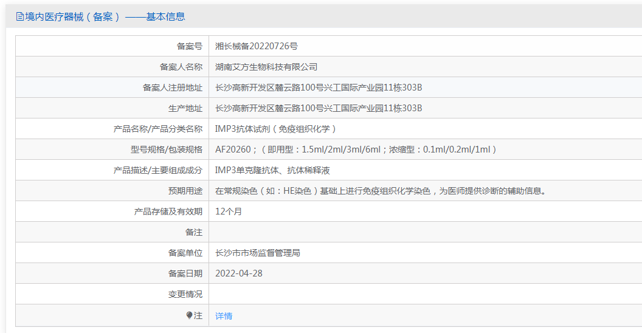Click the 变更情况 label
The height and width of the screenshot is (333, 642).
click(x=185, y=294)
